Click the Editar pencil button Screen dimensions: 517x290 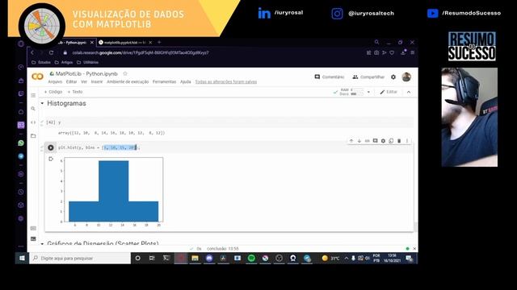(x=389, y=92)
